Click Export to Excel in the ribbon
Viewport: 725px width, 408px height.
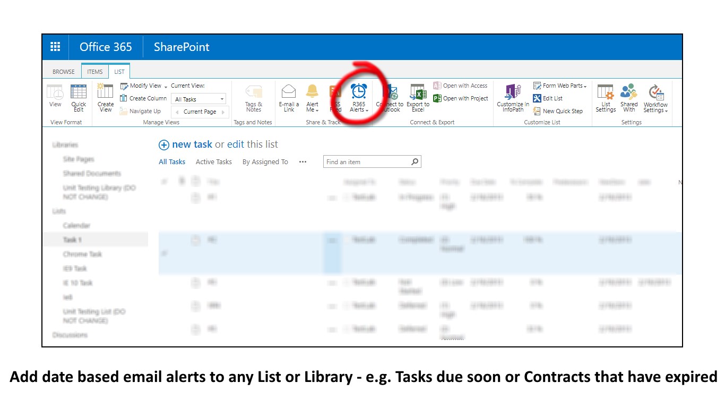point(418,98)
